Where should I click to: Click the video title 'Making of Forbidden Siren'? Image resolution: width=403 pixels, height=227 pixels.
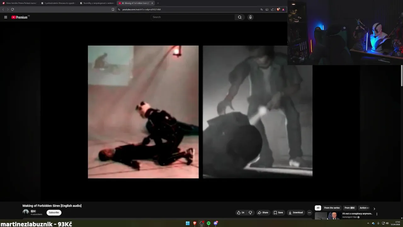point(52,206)
